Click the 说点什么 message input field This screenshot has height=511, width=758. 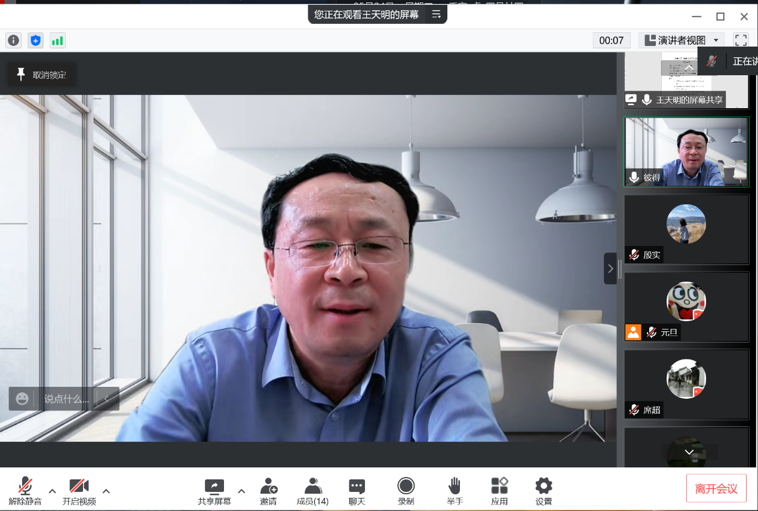tap(66, 399)
